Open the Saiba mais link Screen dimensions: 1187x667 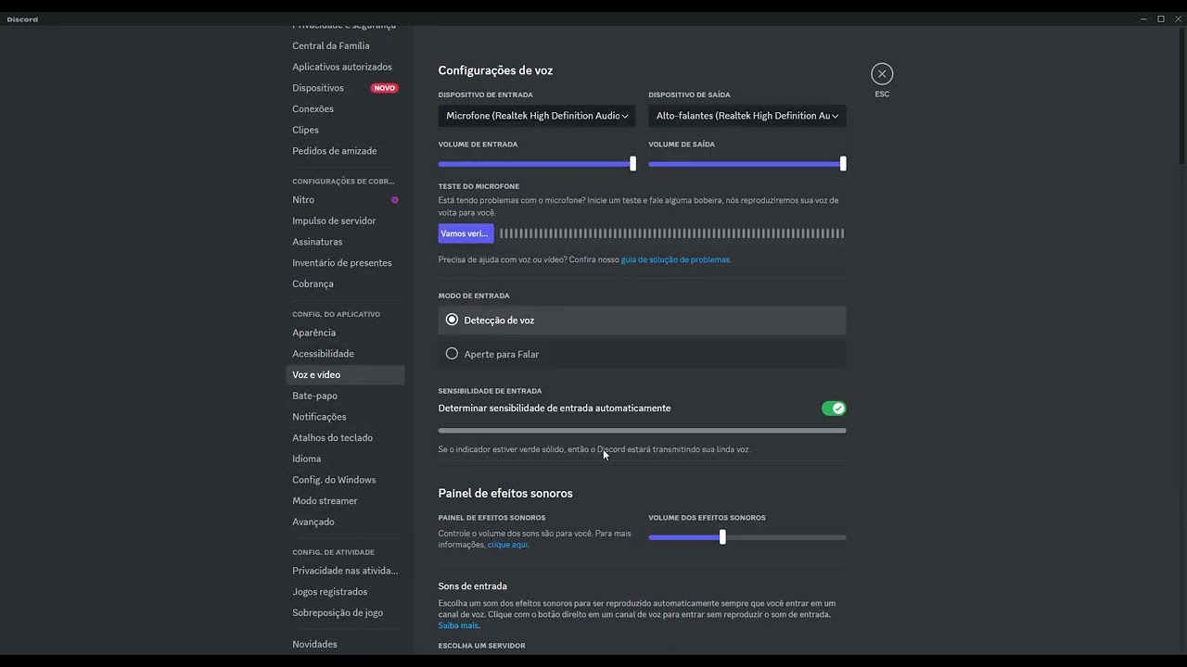click(x=458, y=626)
